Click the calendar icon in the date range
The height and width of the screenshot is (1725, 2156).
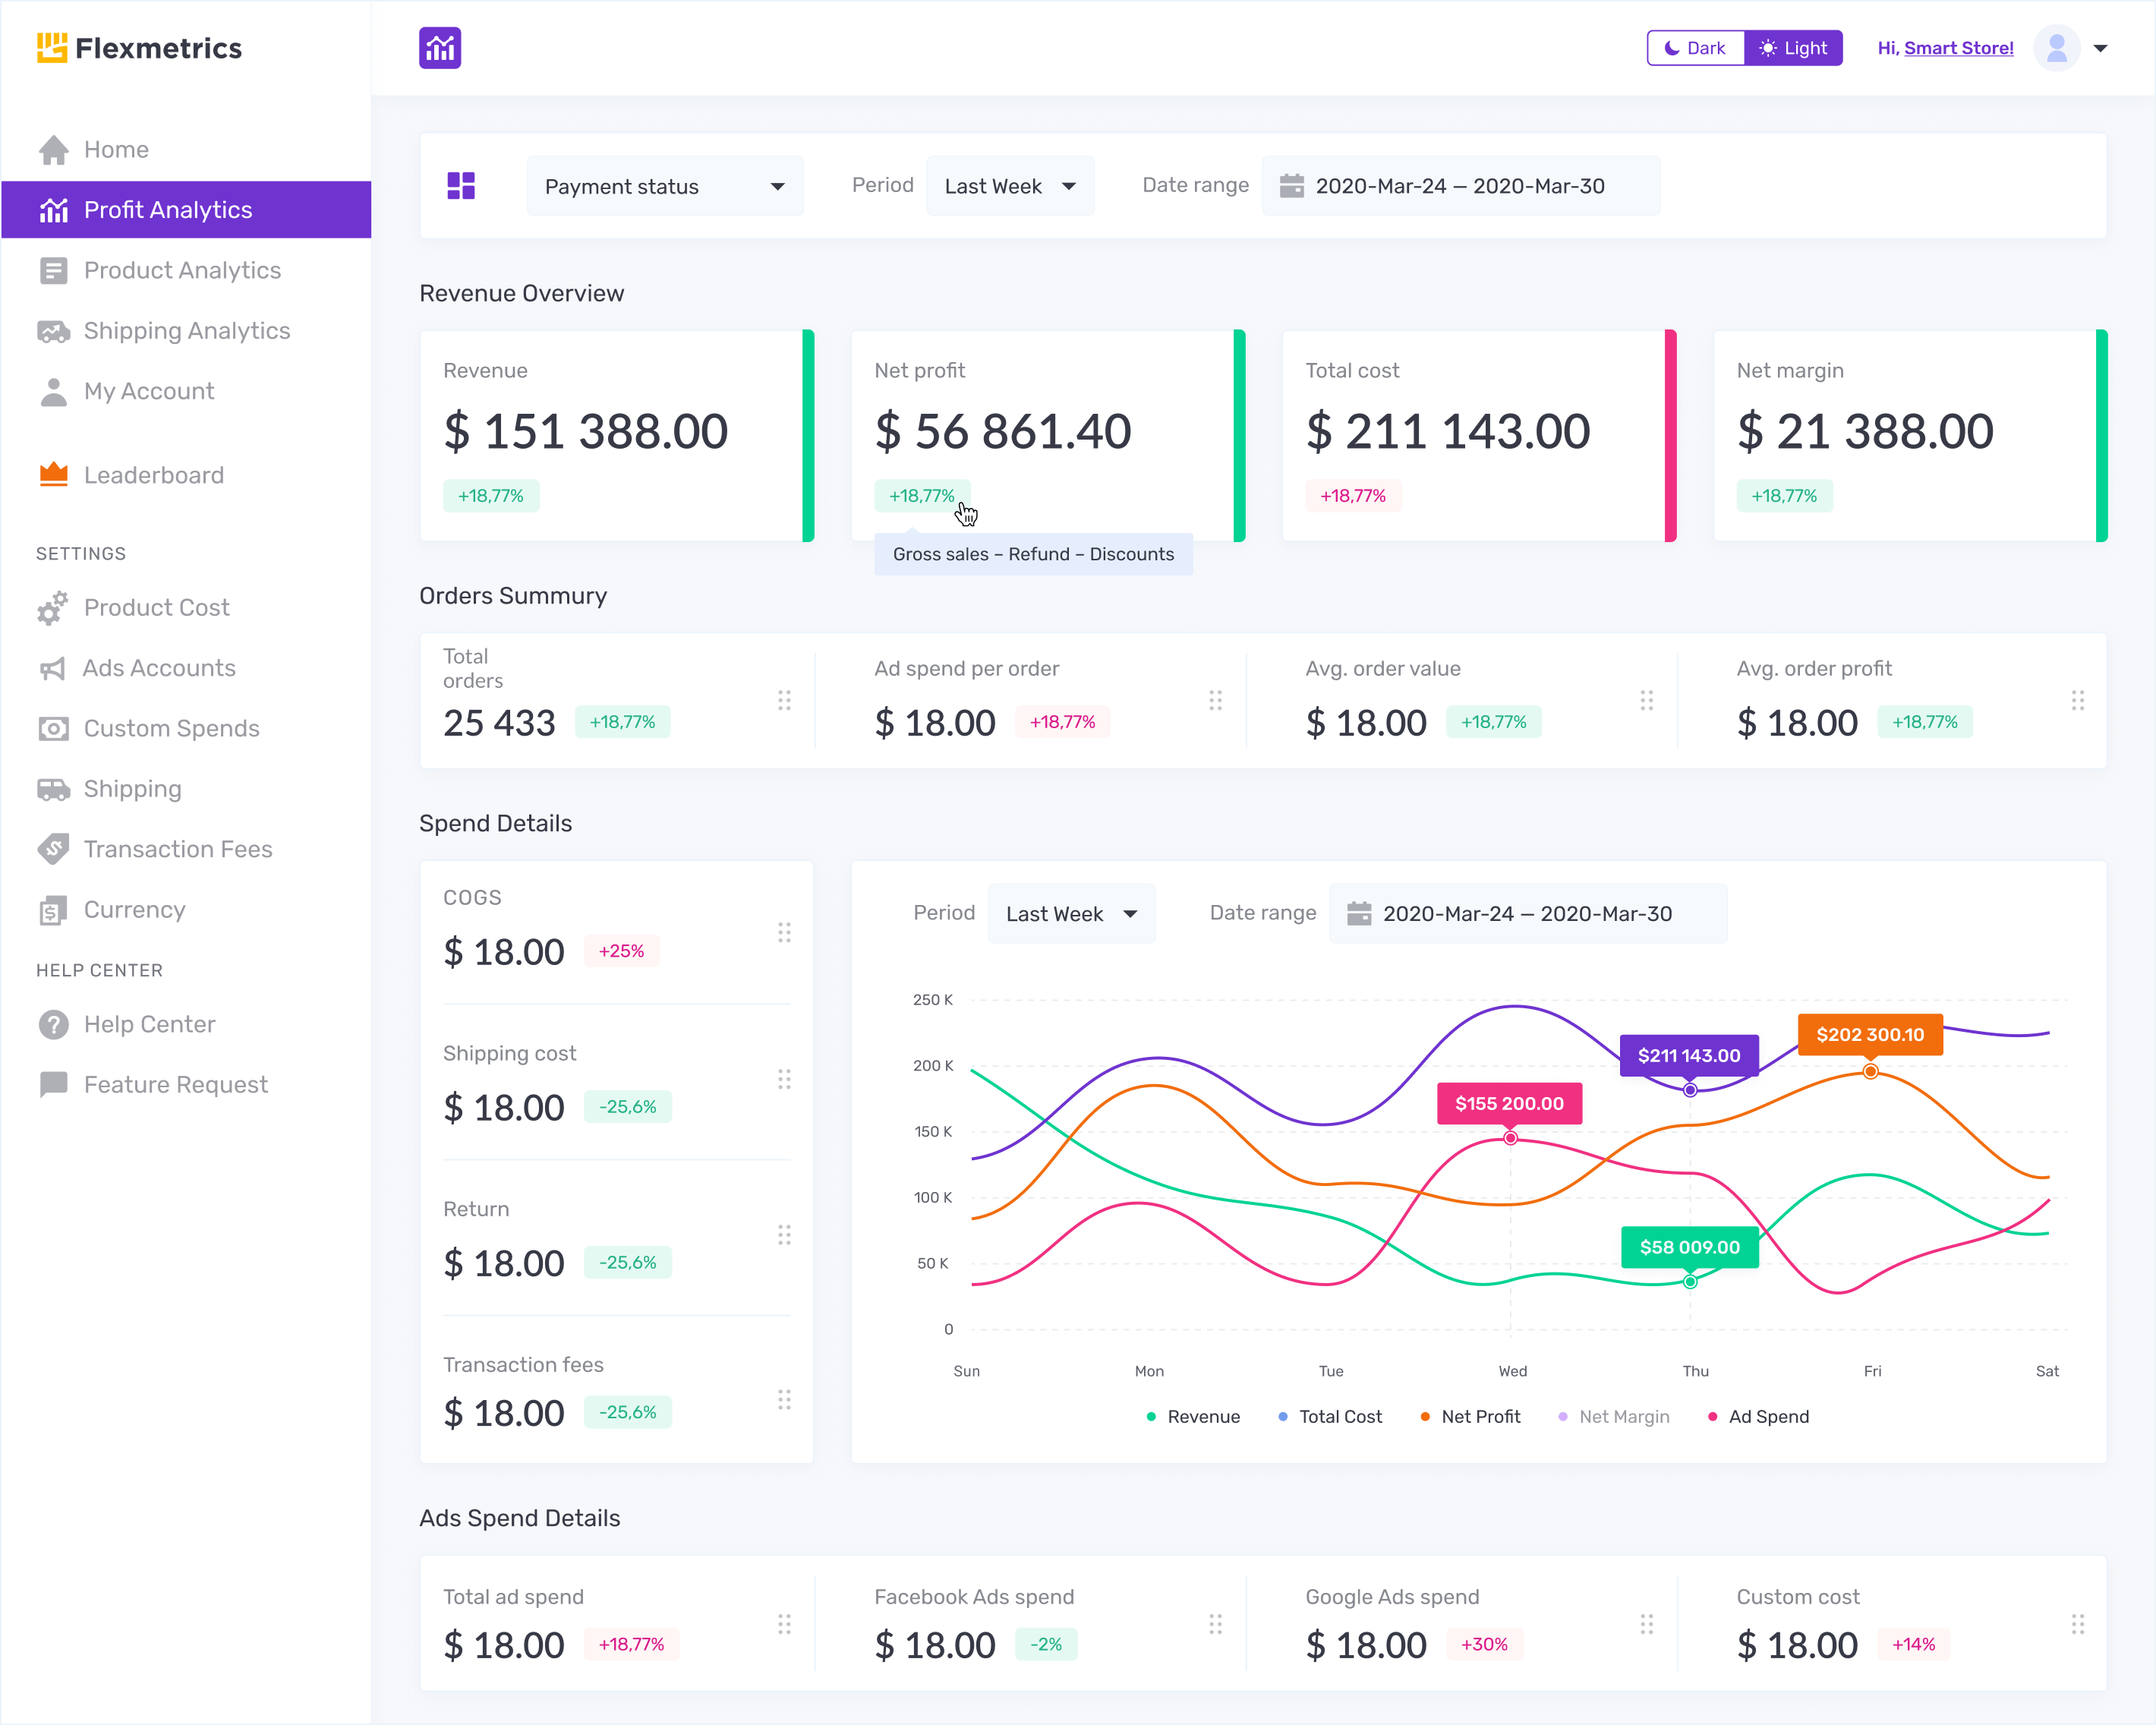click(1294, 185)
